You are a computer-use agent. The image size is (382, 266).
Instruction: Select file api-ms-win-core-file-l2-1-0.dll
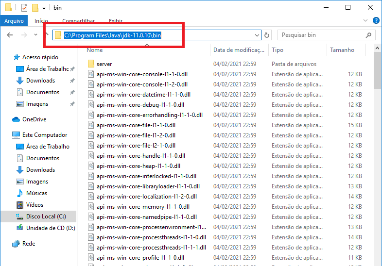[136, 146]
